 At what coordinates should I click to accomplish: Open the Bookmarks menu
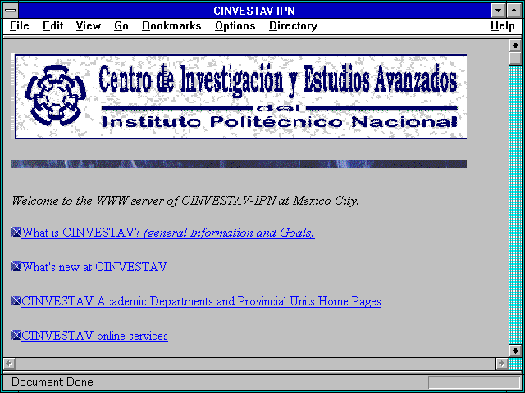point(171,26)
